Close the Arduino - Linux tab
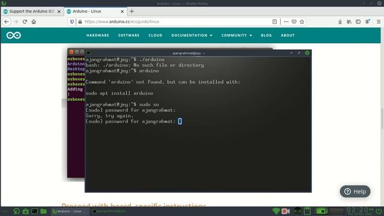384x216 pixels. [x=122, y=11]
